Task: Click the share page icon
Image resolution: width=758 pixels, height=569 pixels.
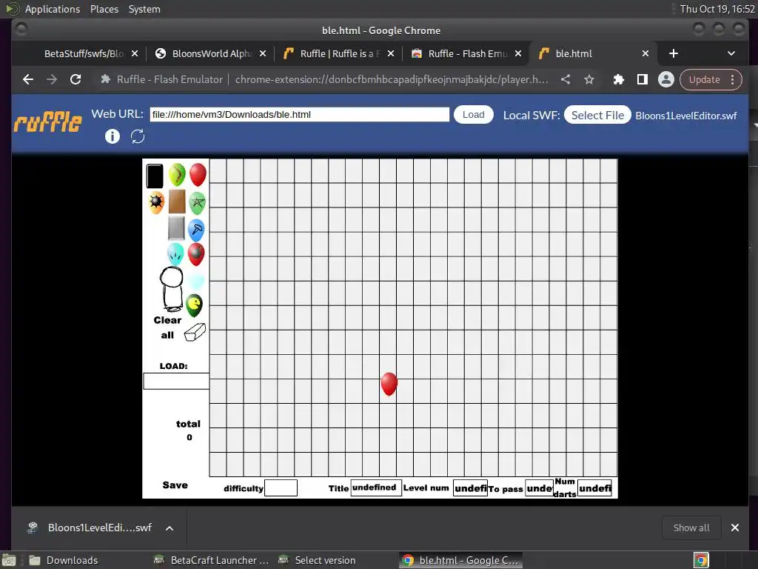Action: pos(566,79)
